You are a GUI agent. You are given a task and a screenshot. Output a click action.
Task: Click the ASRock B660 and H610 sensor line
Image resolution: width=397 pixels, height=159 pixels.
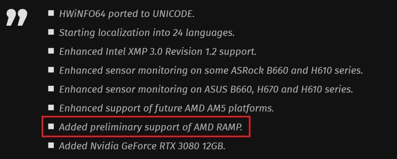pyautogui.click(x=211, y=71)
